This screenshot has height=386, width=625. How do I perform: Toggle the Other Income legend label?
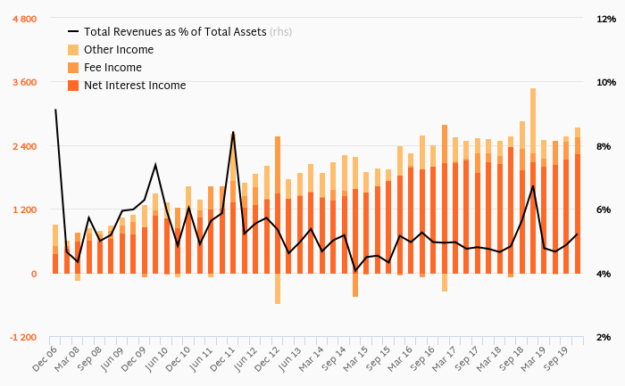(x=118, y=50)
